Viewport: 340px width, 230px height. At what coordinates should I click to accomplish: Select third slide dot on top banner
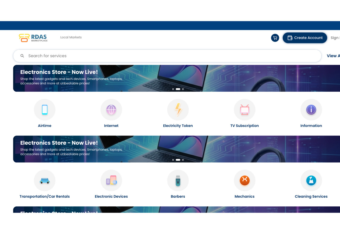(183, 89)
